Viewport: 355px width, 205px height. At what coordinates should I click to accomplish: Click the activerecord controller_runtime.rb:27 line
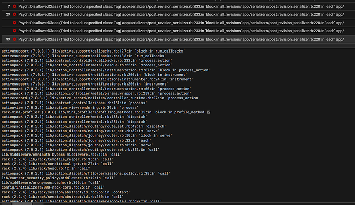(100, 98)
